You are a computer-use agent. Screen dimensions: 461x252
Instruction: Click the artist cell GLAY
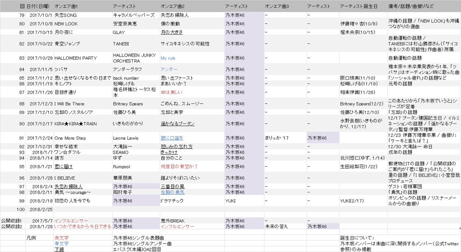coord(119,32)
